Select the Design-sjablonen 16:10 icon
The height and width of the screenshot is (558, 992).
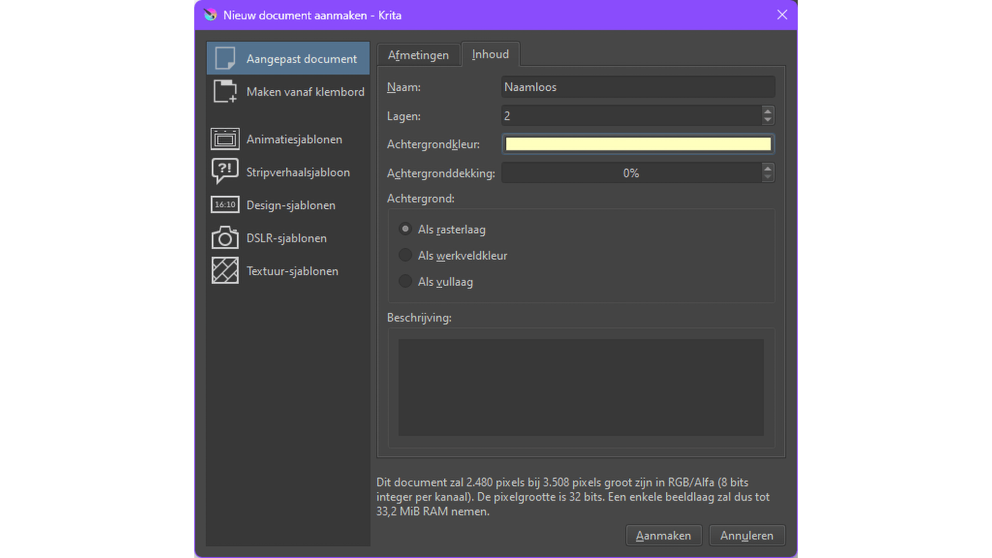(x=225, y=205)
